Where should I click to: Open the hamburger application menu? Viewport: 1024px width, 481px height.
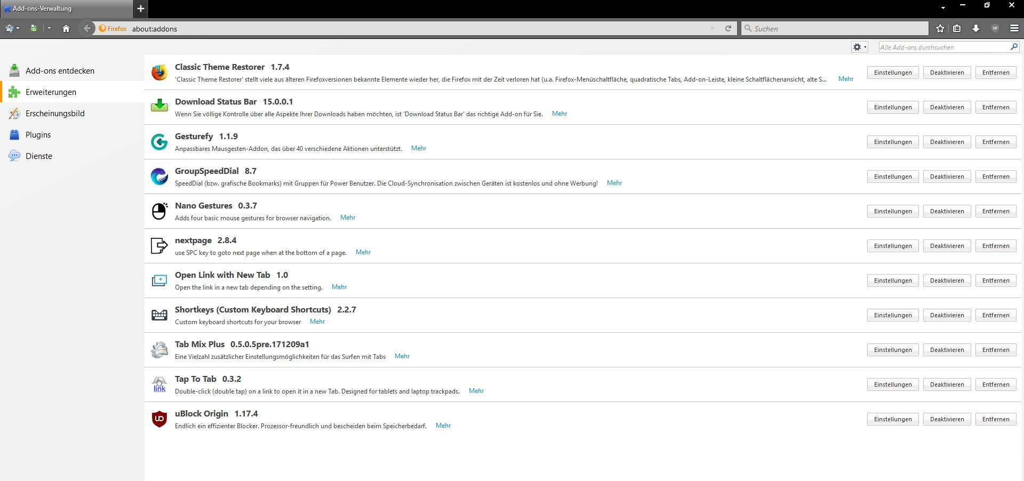pos(1014,29)
